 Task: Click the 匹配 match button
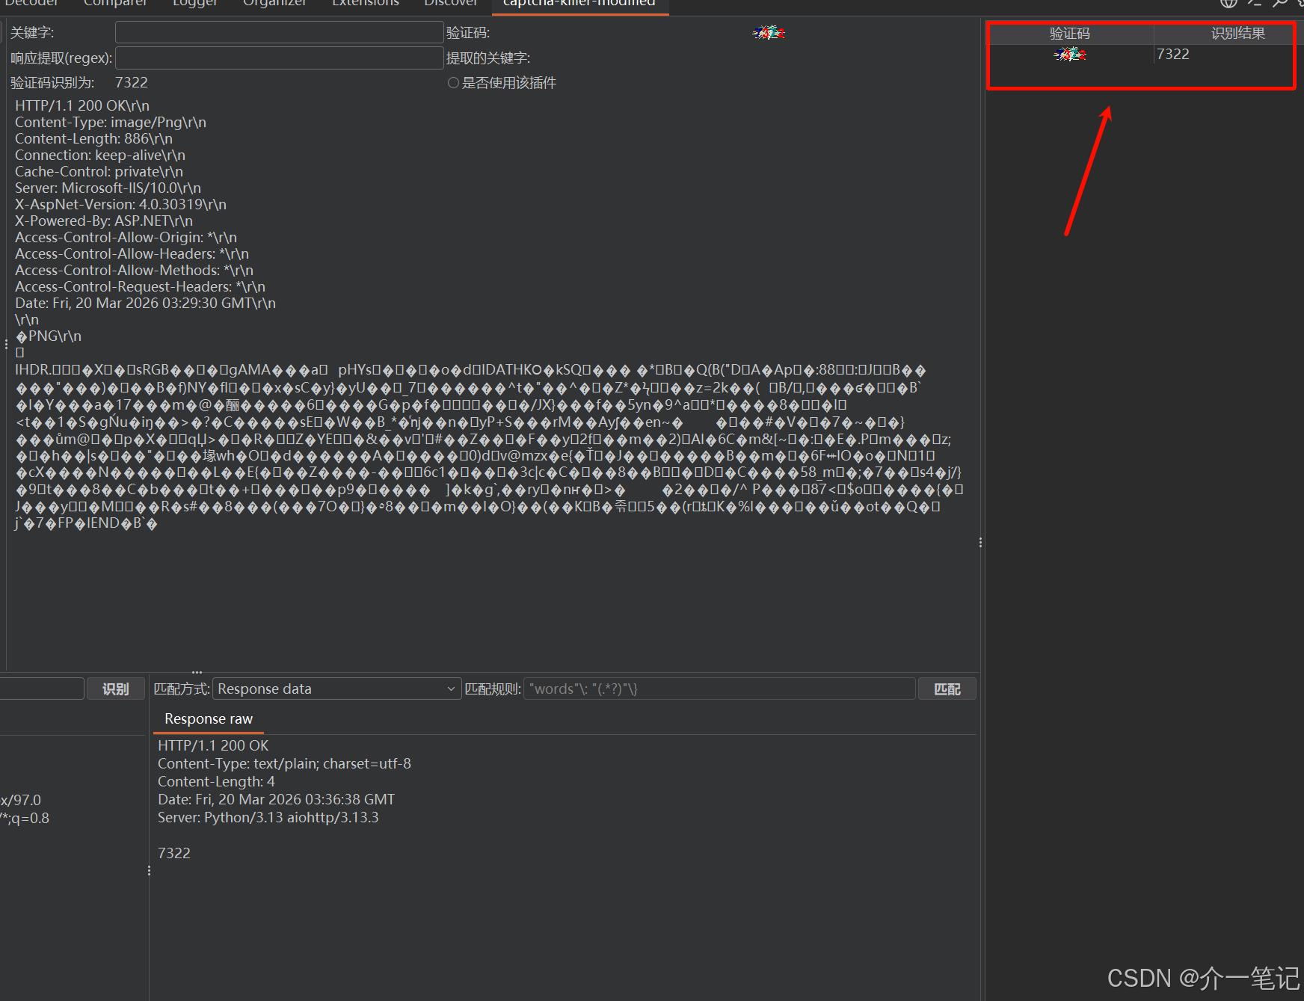(x=947, y=689)
